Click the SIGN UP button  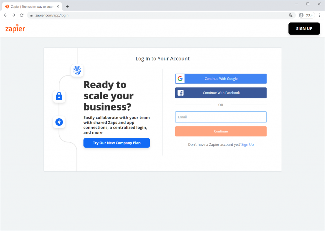[304, 29]
